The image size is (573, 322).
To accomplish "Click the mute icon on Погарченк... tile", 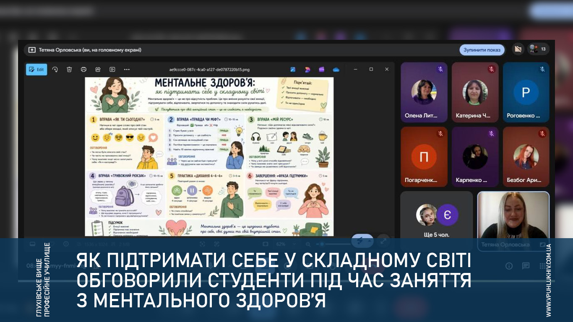I will (440, 134).
